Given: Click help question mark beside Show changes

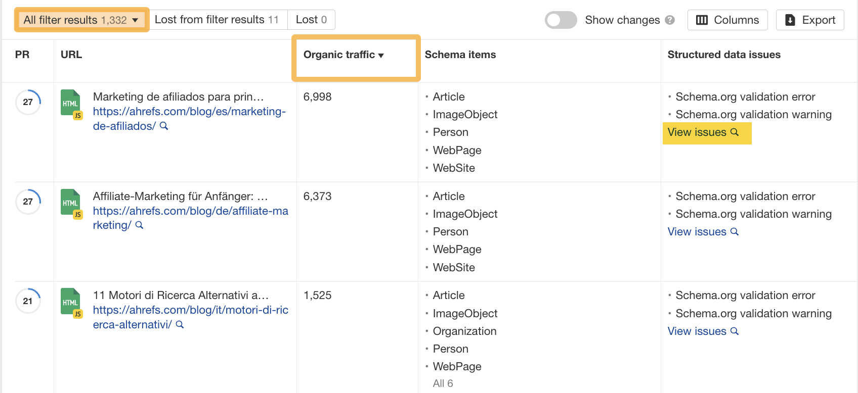Looking at the screenshot, I should pyautogui.click(x=670, y=20).
